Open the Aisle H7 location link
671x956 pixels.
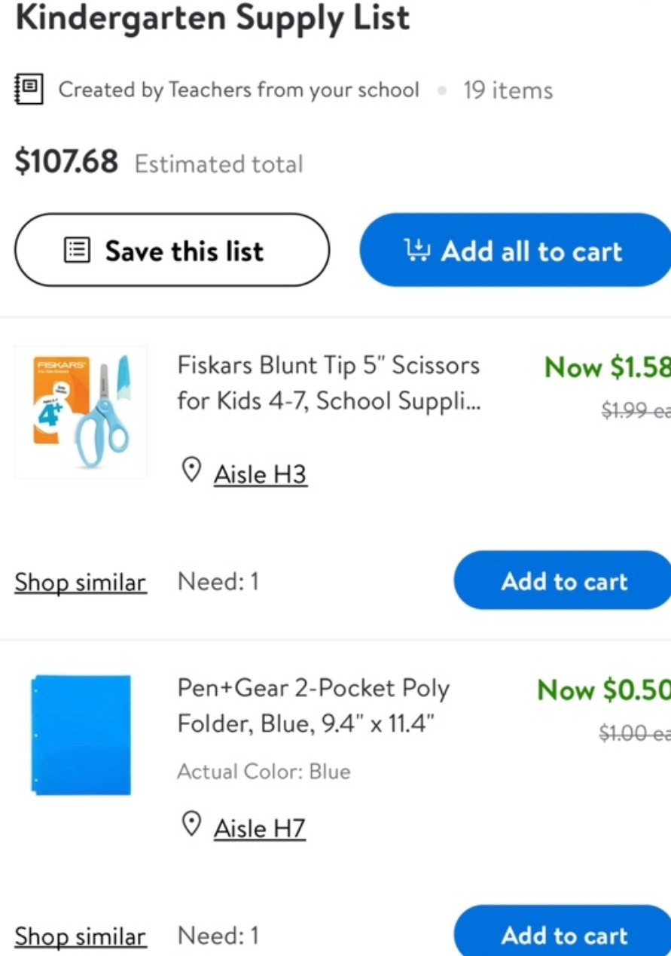pos(260,828)
